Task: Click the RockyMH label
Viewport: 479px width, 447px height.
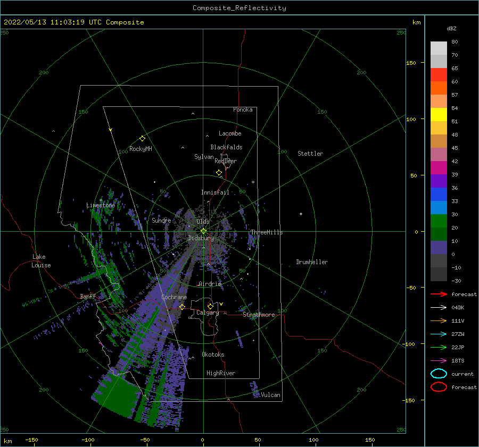Action: 141,149
